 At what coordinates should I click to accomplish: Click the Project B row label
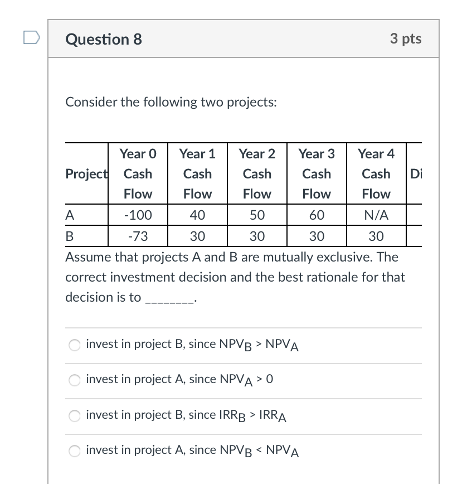point(69,236)
